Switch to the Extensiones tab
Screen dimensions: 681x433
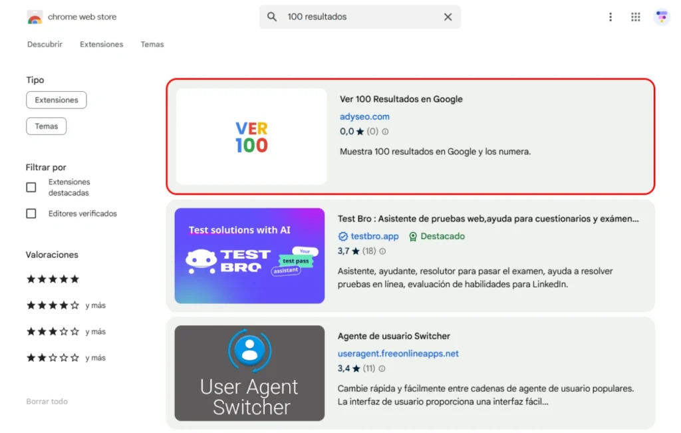click(101, 45)
